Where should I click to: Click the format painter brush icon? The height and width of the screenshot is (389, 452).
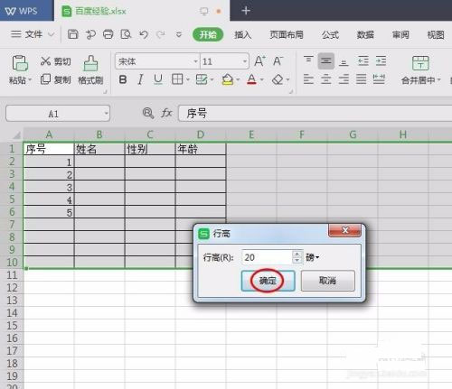point(90,63)
